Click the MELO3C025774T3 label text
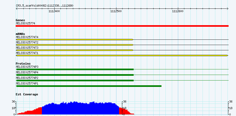 [x=27, y=48]
